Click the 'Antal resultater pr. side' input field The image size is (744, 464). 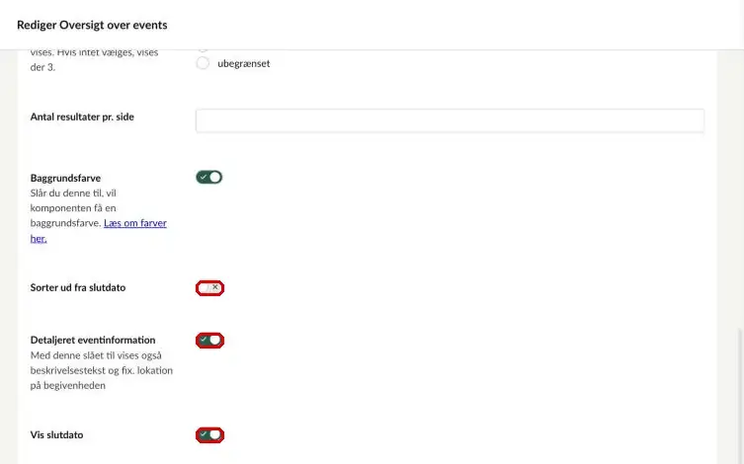tap(450, 120)
